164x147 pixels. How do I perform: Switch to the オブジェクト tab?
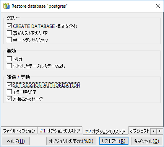point(140,131)
